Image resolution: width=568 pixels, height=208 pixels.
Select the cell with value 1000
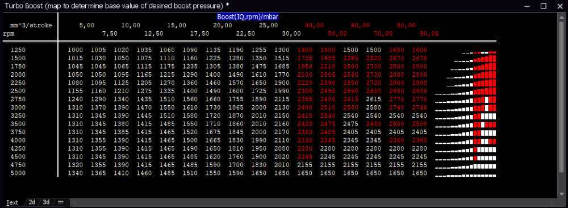click(x=76, y=50)
